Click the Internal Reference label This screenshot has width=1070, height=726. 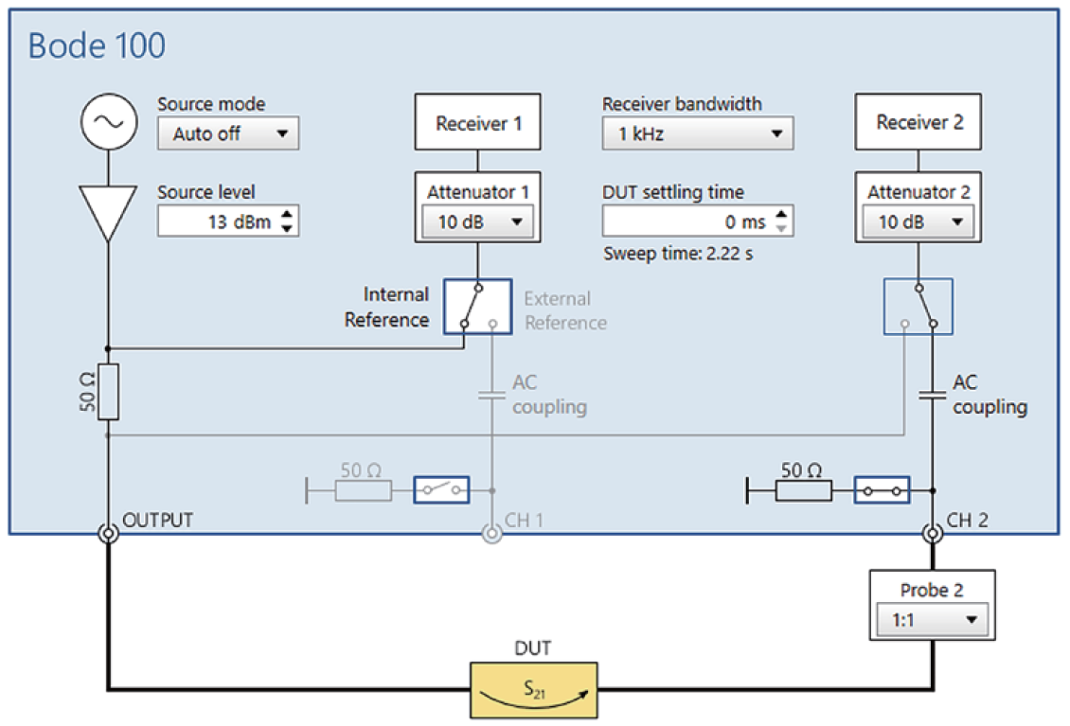[387, 307]
